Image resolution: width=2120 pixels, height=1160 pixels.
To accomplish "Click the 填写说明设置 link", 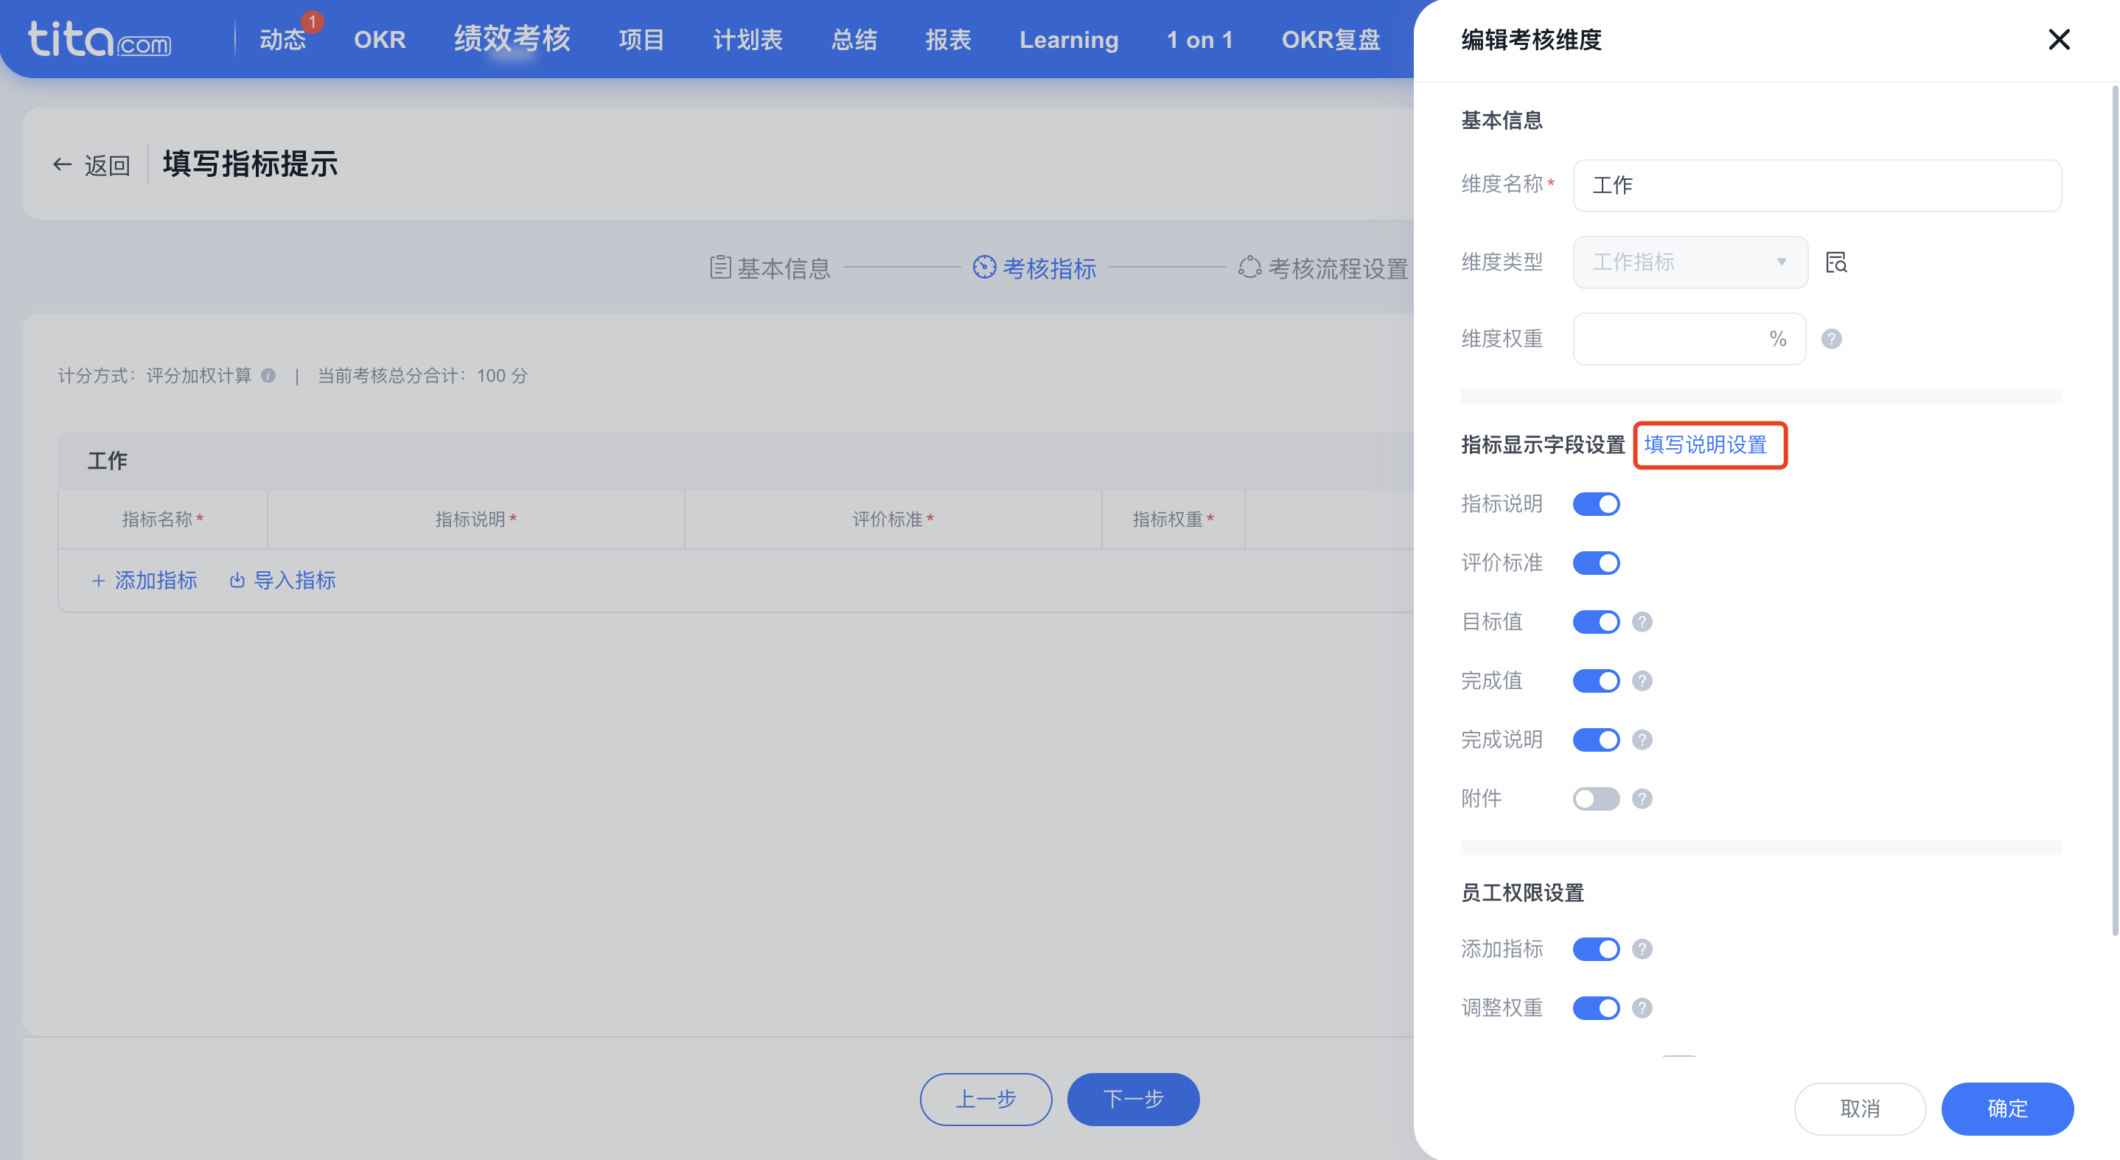I will tap(1705, 445).
